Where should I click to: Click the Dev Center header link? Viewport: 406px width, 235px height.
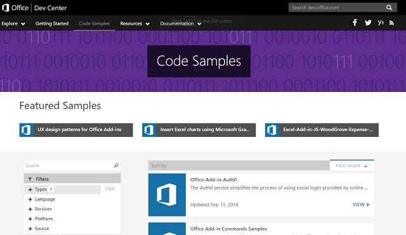pos(51,8)
